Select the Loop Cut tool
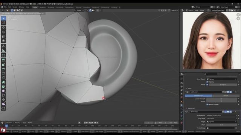This screenshot has width=241, height=135. [3, 73]
